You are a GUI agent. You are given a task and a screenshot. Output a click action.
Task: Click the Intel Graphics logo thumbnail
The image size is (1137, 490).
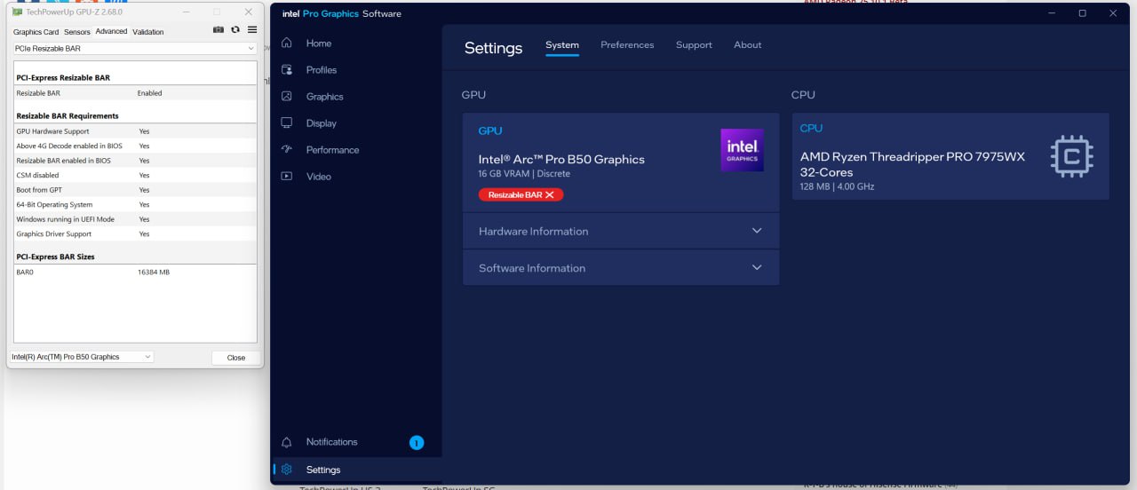point(742,150)
